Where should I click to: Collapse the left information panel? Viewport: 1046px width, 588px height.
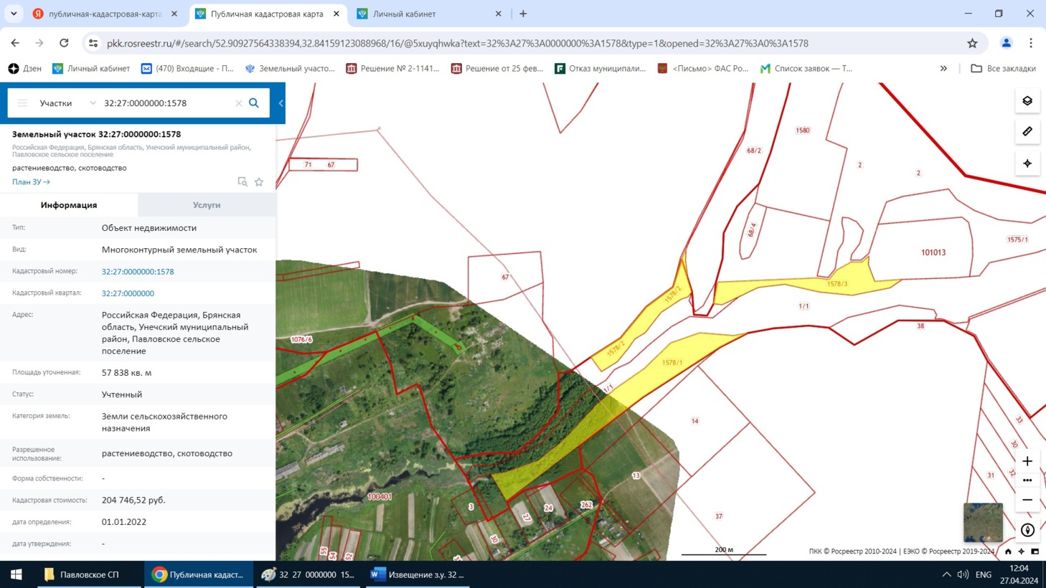click(x=281, y=103)
